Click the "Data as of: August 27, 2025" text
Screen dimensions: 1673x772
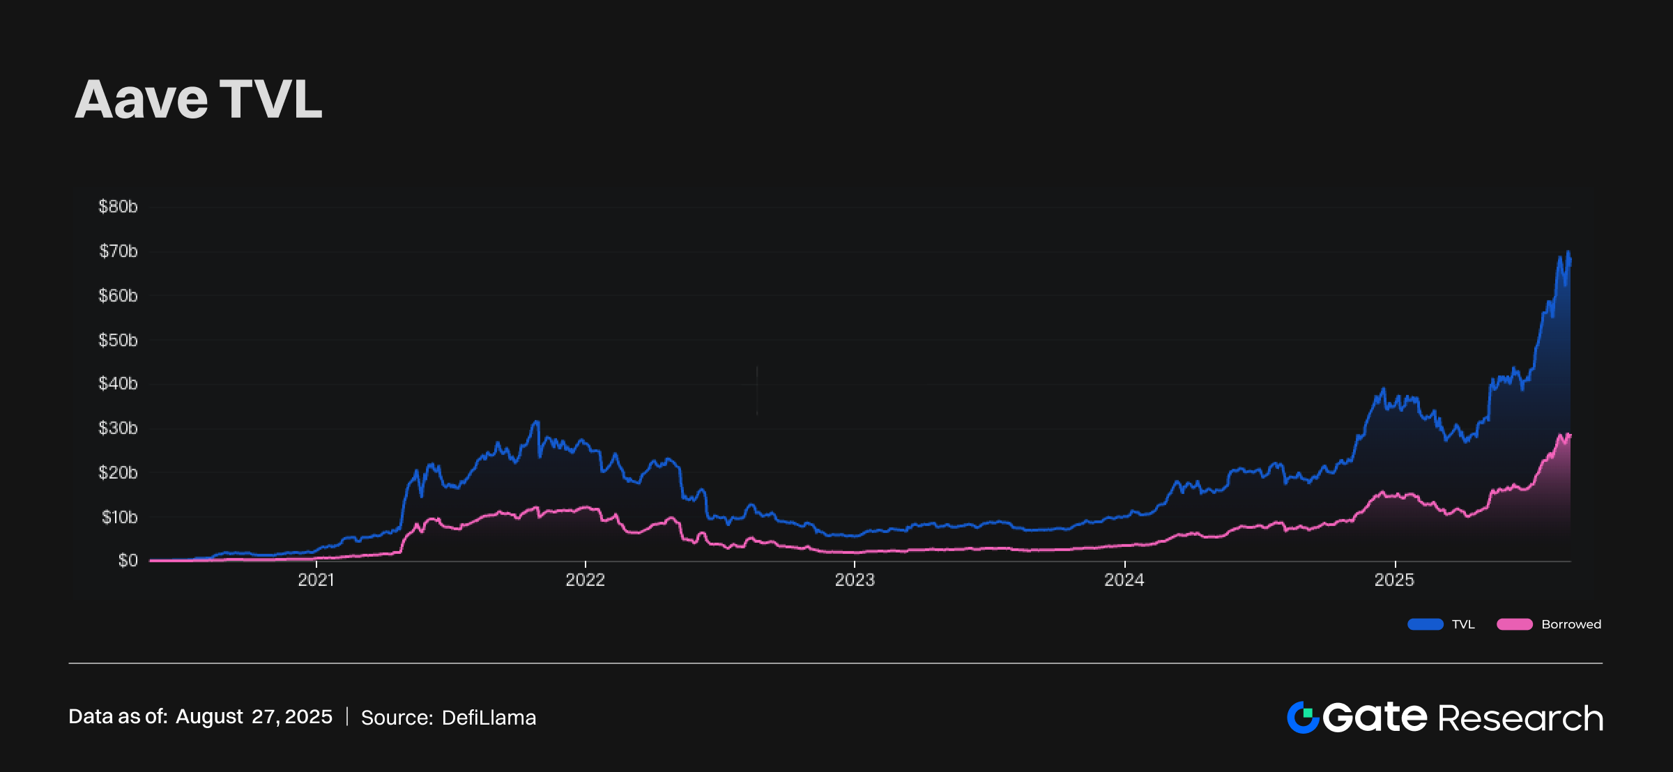[x=200, y=717]
